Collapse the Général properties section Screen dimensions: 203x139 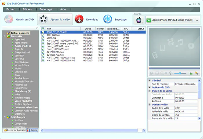(x=150, y=80)
